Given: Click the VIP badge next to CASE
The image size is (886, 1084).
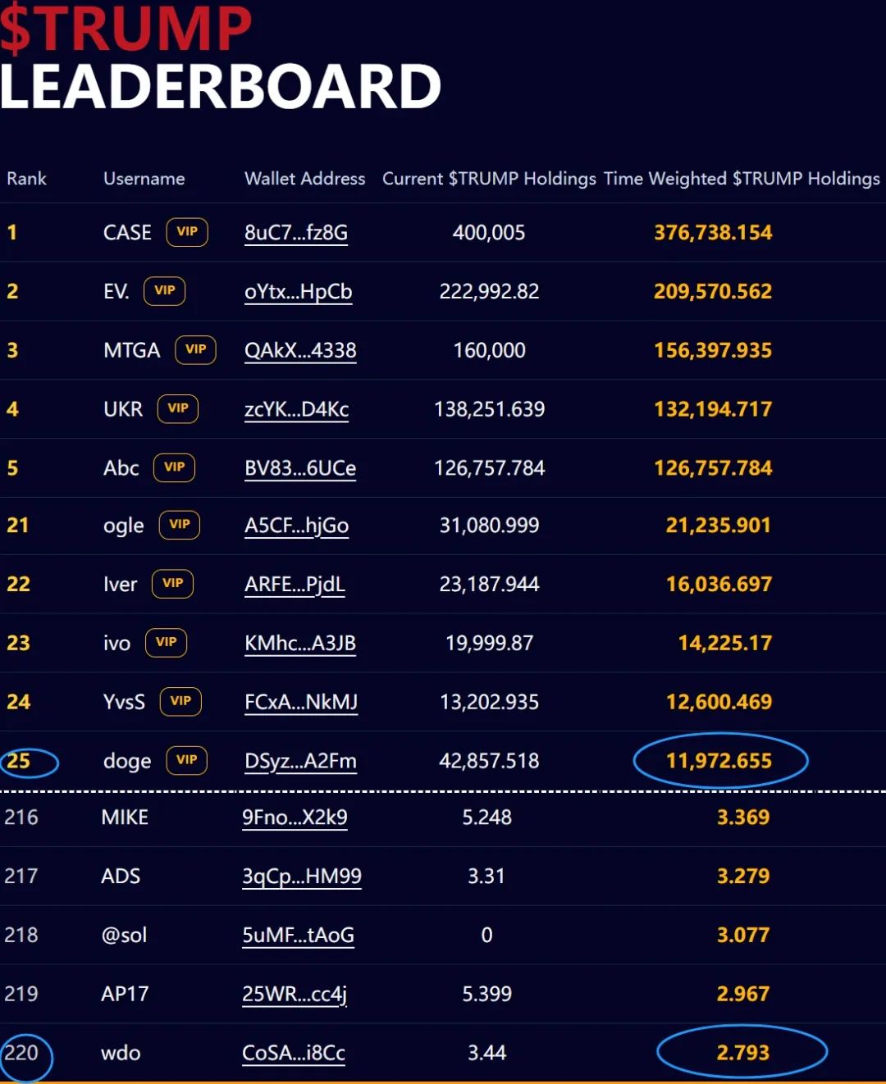Looking at the screenshot, I should tap(187, 232).
